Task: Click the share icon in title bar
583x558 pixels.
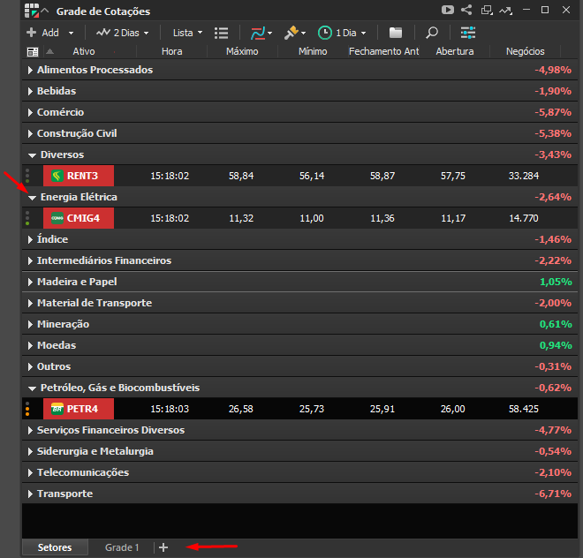Action: coord(466,10)
